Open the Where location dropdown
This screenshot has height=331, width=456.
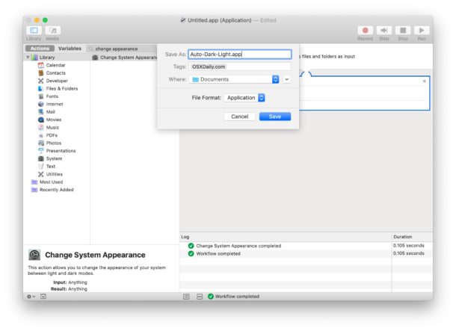point(275,79)
